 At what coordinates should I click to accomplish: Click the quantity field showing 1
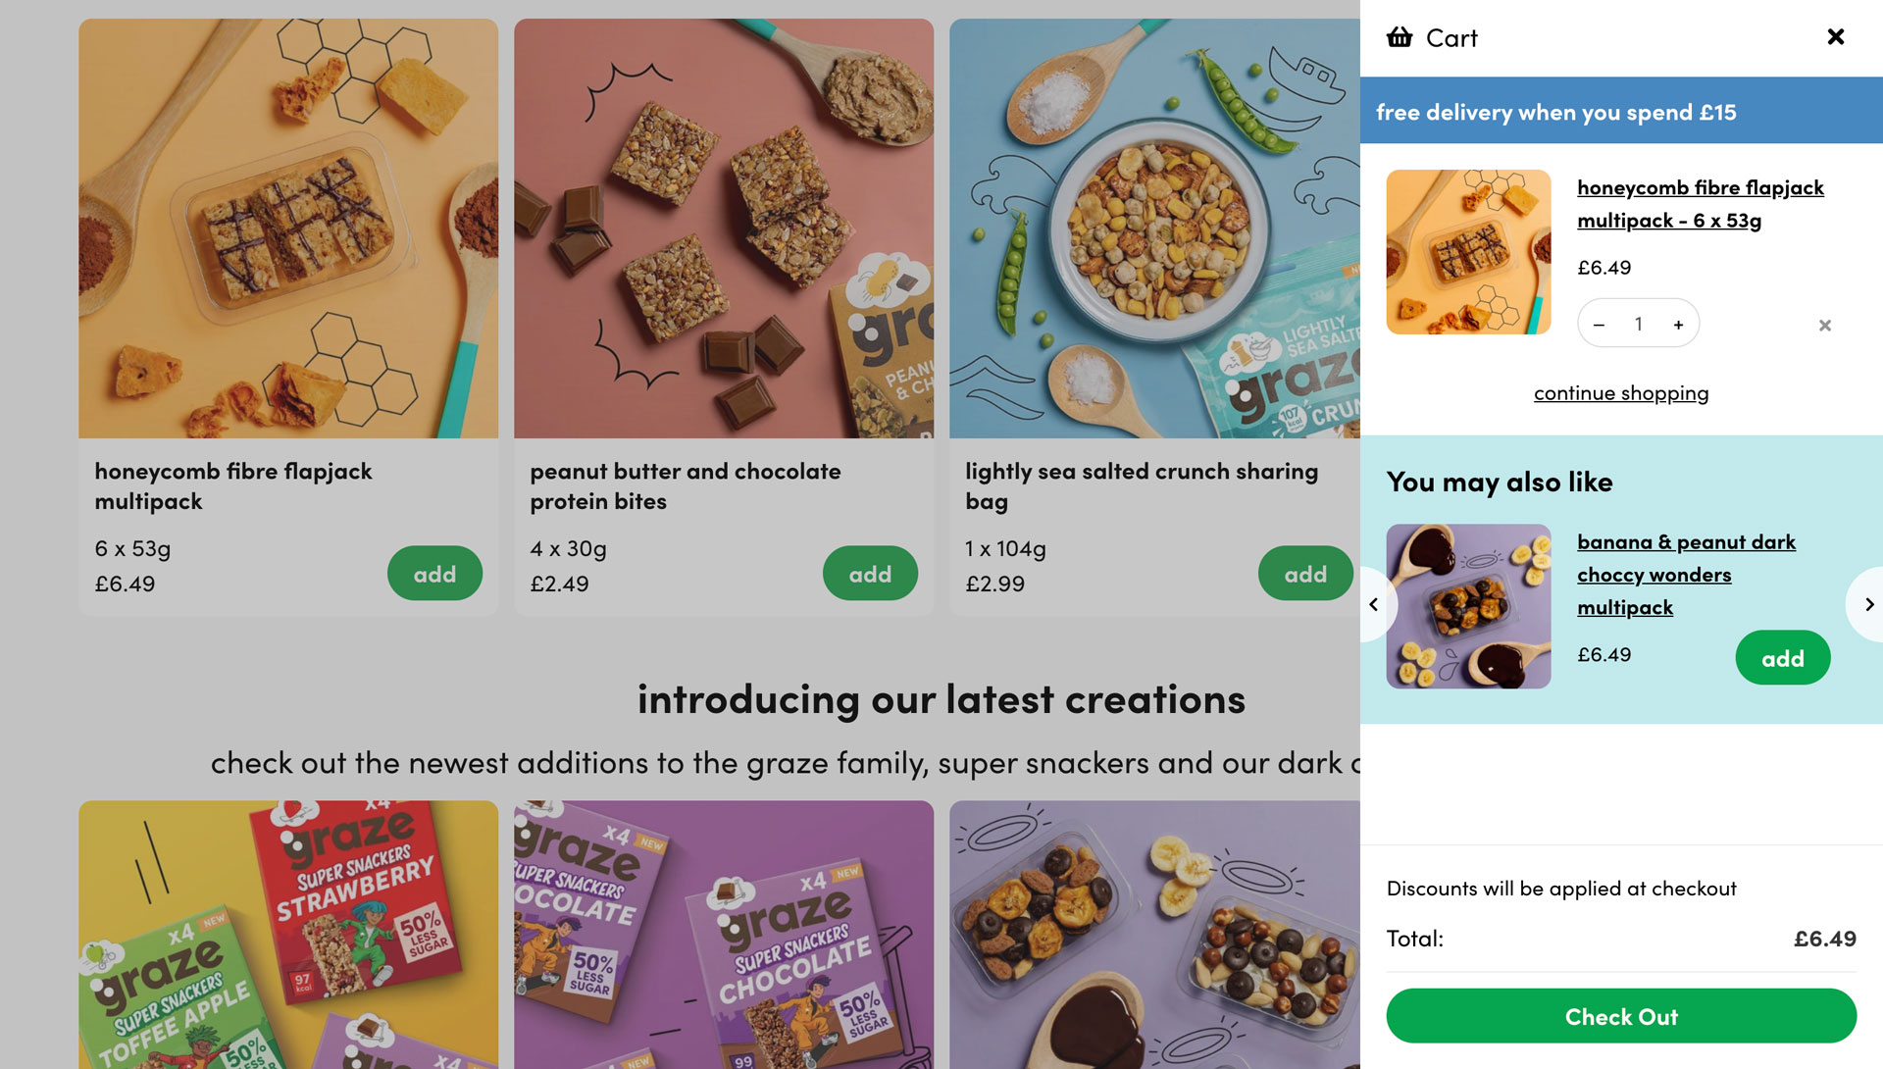pyautogui.click(x=1638, y=324)
